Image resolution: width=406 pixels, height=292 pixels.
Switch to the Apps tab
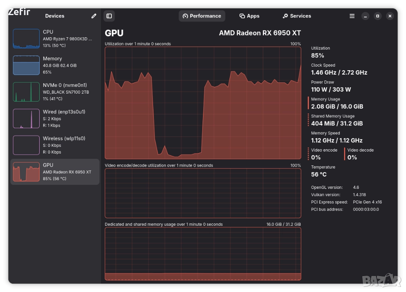249,16
